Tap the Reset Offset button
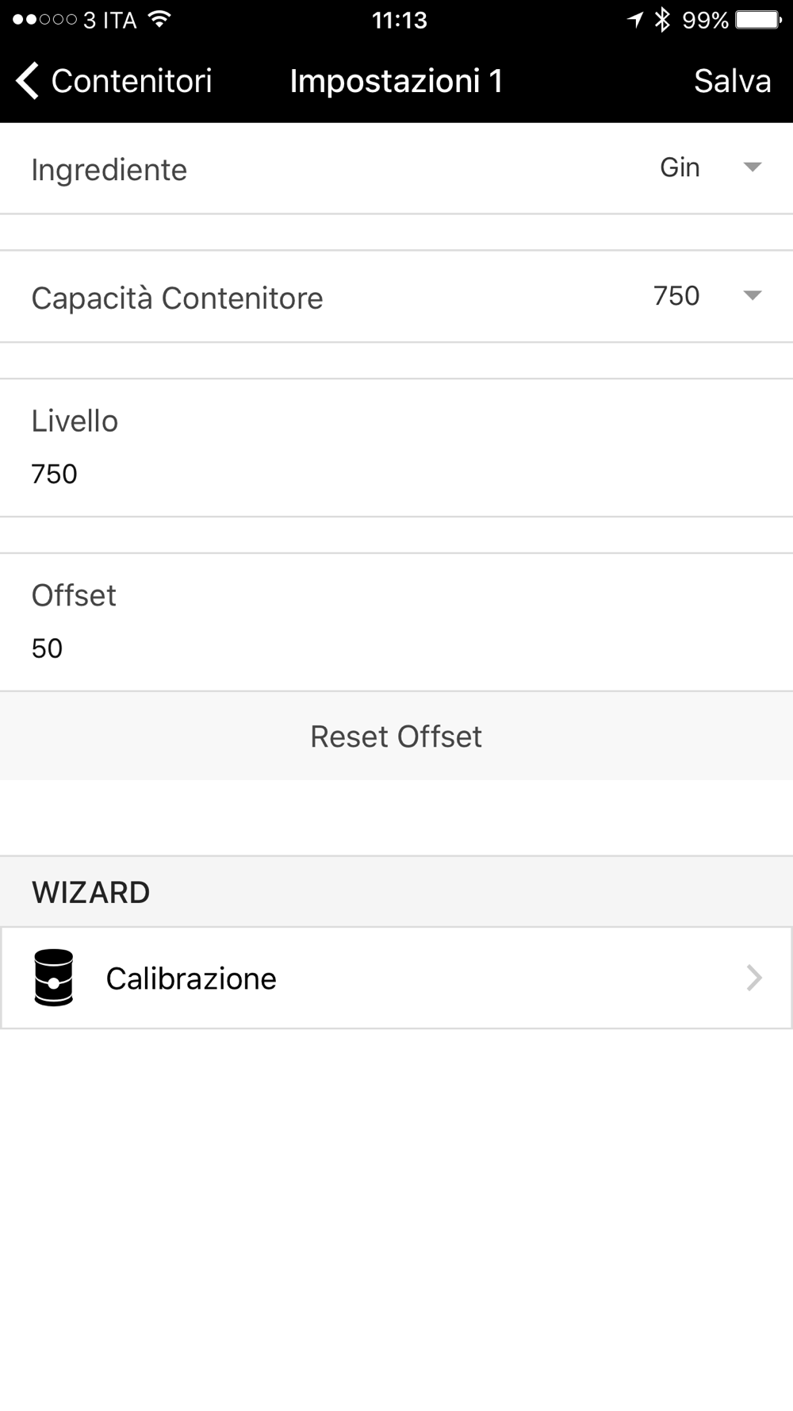Viewport: 793px width, 1411px height. point(396,736)
